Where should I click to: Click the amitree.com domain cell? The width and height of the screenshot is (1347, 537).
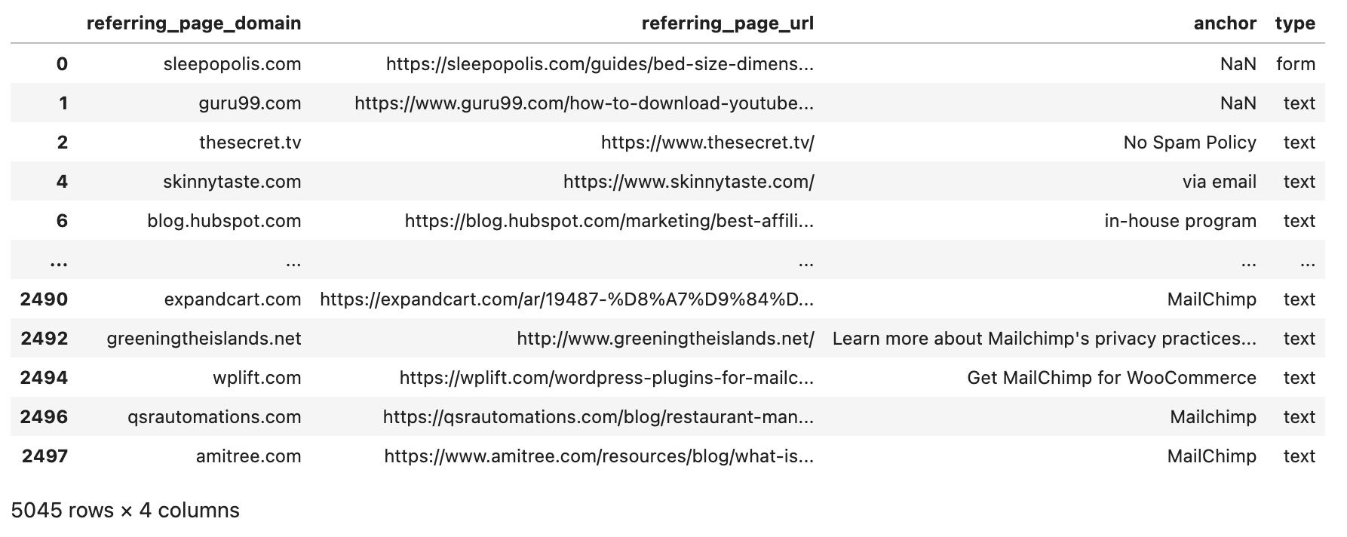pos(249,456)
